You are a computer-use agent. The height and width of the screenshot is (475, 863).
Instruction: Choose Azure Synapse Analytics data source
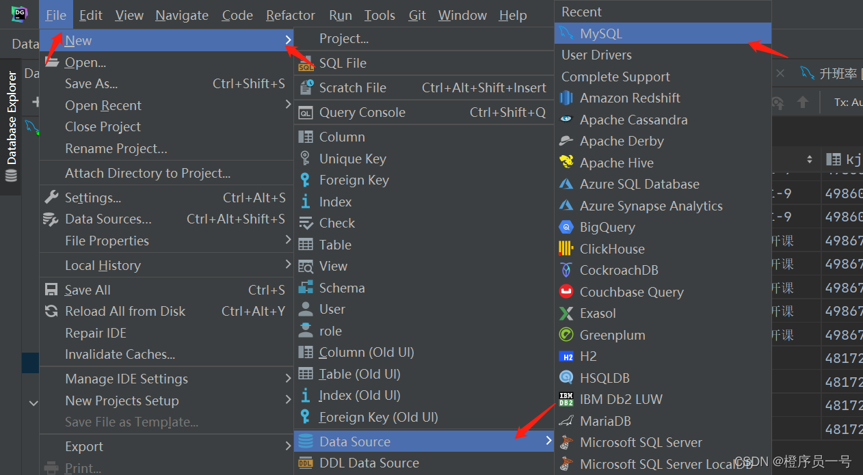663,206
